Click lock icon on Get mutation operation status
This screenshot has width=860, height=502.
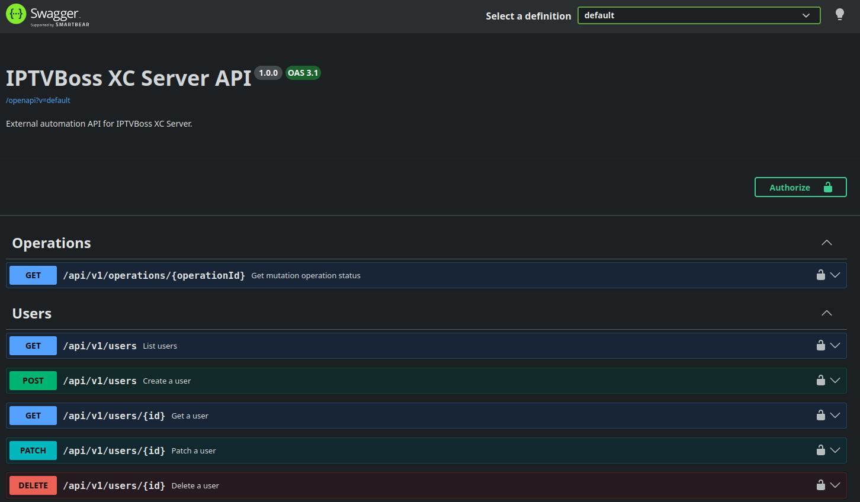pos(821,275)
